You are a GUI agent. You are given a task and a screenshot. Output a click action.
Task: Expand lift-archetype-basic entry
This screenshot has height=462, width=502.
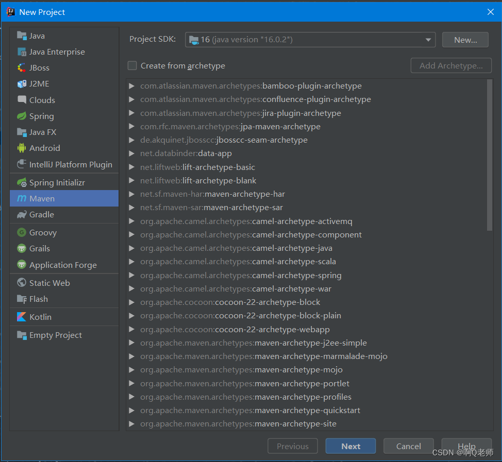pyautogui.click(x=131, y=167)
